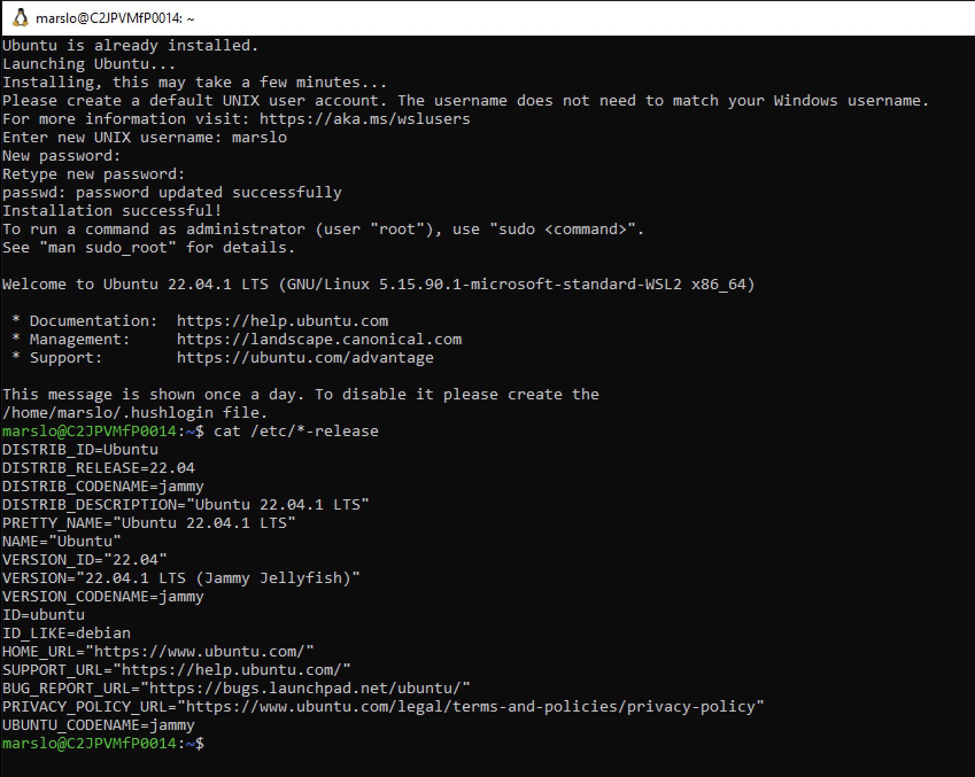Click the 'Welcome to Ubuntu 22.04.1 LTS' line
The width and height of the screenshot is (975, 777).
[x=378, y=284]
